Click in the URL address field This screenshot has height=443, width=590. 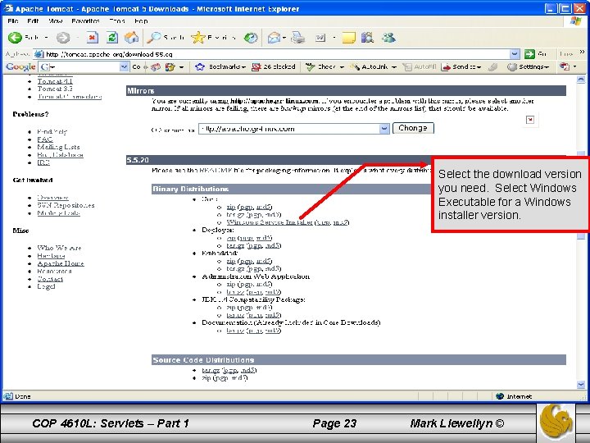(x=277, y=54)
